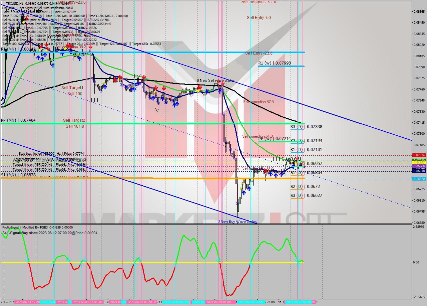Click the 'Target3 line on PERIOD_H1' Fibo161 text

click(50, 165)
